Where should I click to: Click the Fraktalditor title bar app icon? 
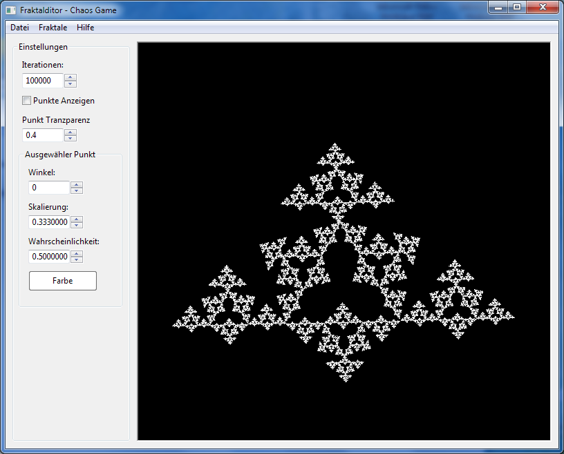coord(11,10)
